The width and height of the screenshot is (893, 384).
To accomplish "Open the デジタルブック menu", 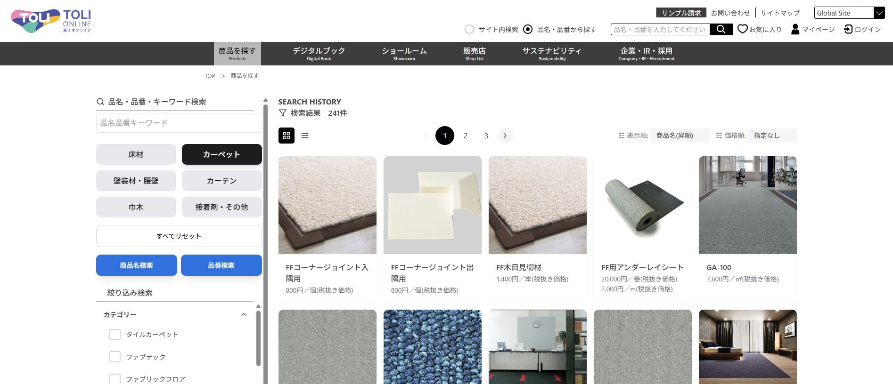I will pyautogui.click(x=319, y=54).
